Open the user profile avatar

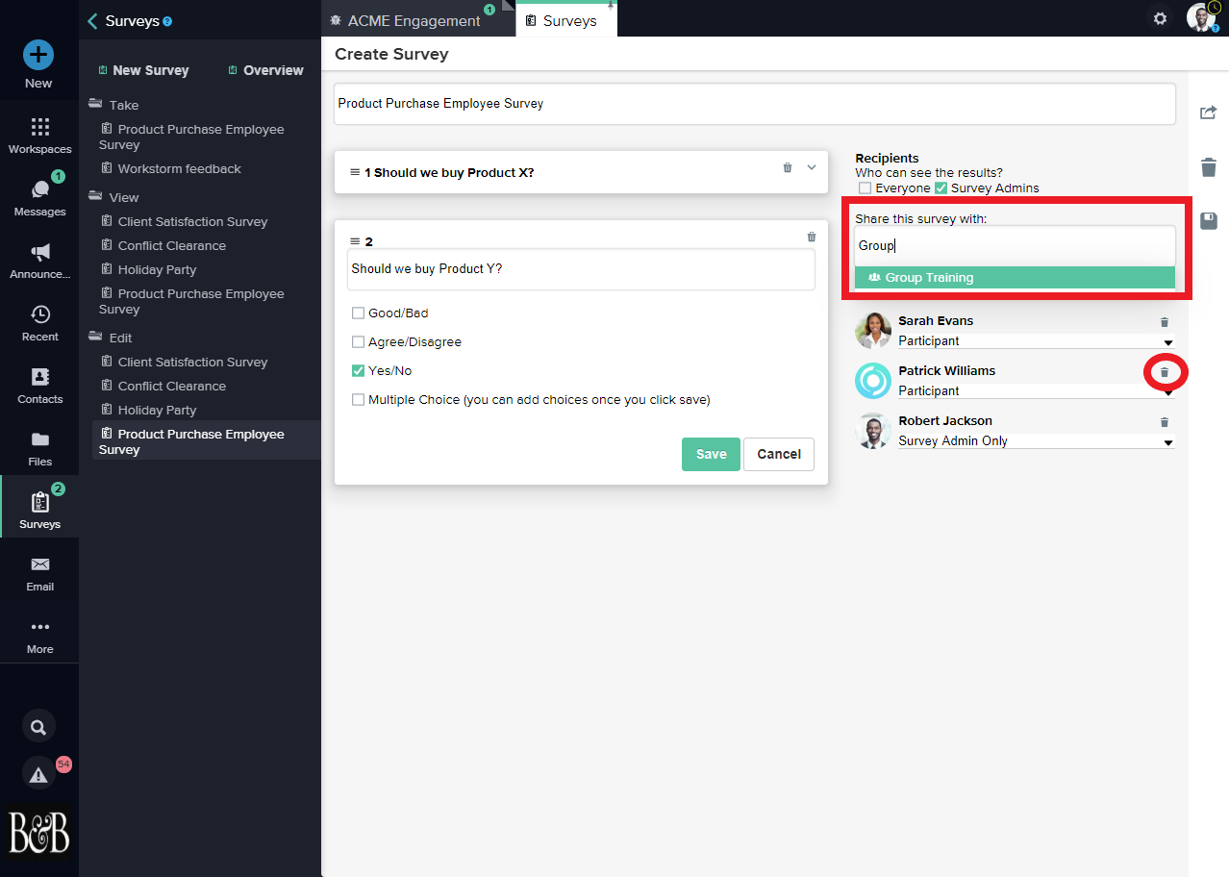point(1201,17)
